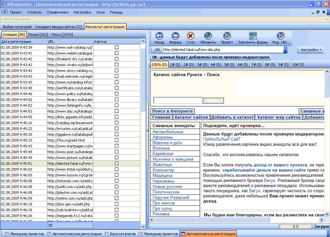
Task: Check captcha box for 7ka.org row
Action: click(x=117, y=140)
